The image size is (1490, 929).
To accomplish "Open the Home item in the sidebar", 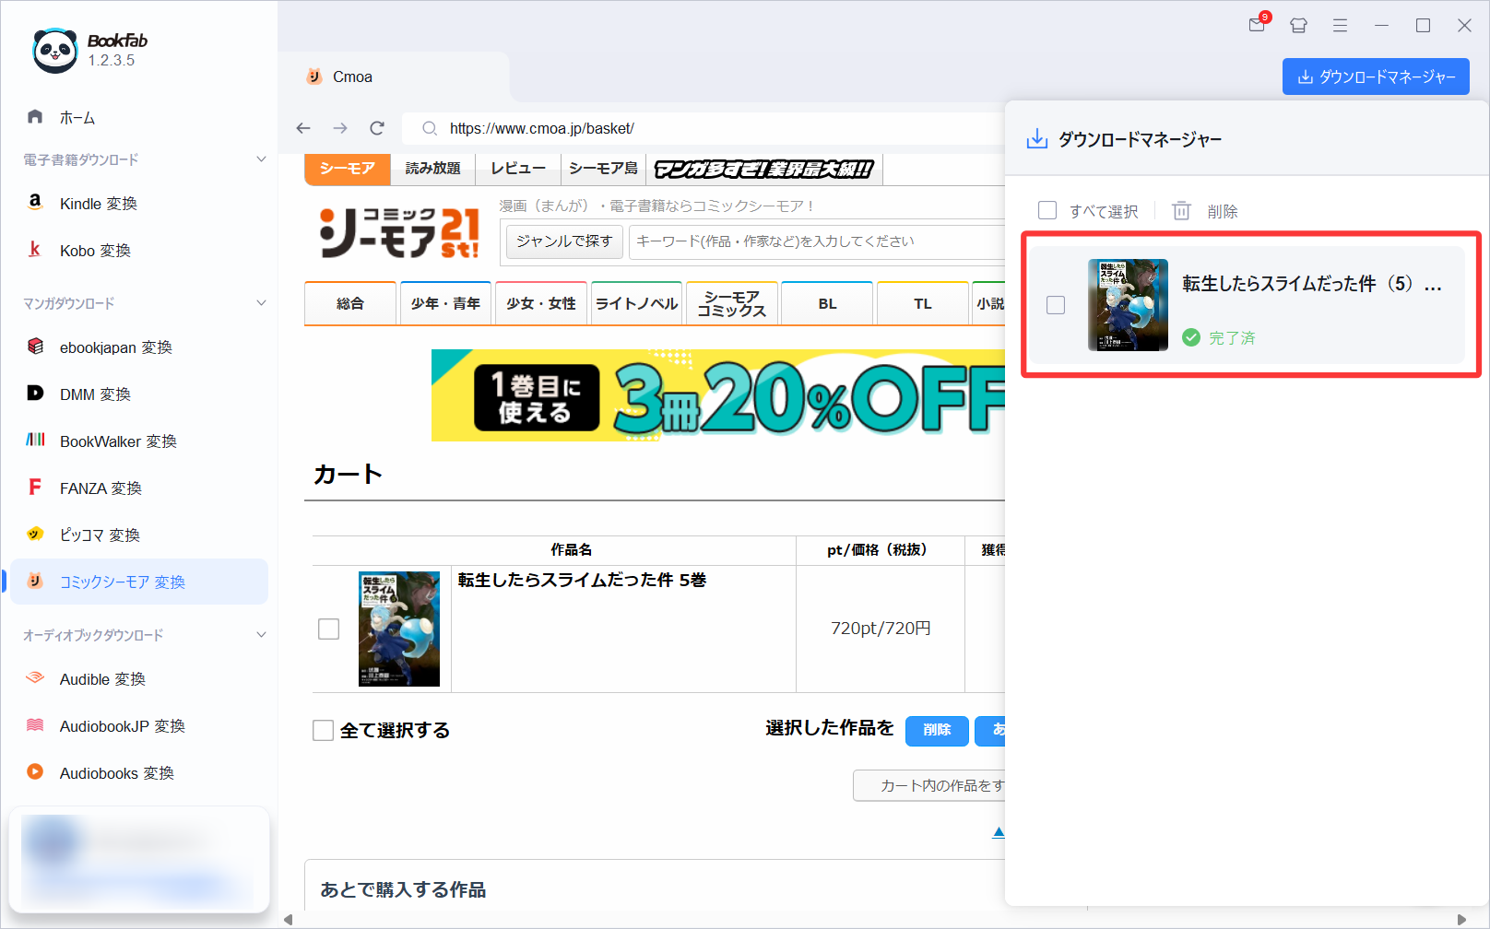I will point(61,117).
